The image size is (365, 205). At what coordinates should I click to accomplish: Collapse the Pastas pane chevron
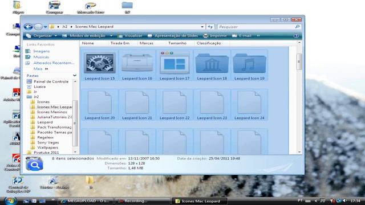[x=75, y=76]
